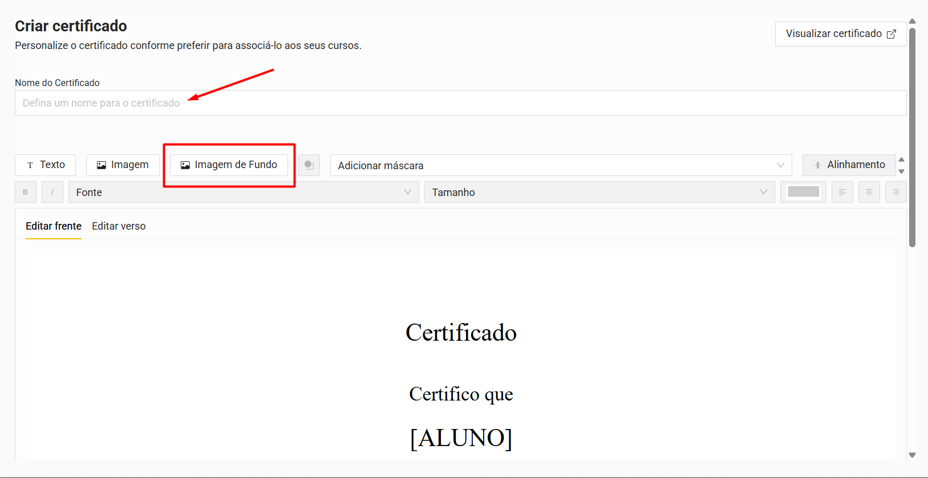Select the Certificado heading text

461,333
